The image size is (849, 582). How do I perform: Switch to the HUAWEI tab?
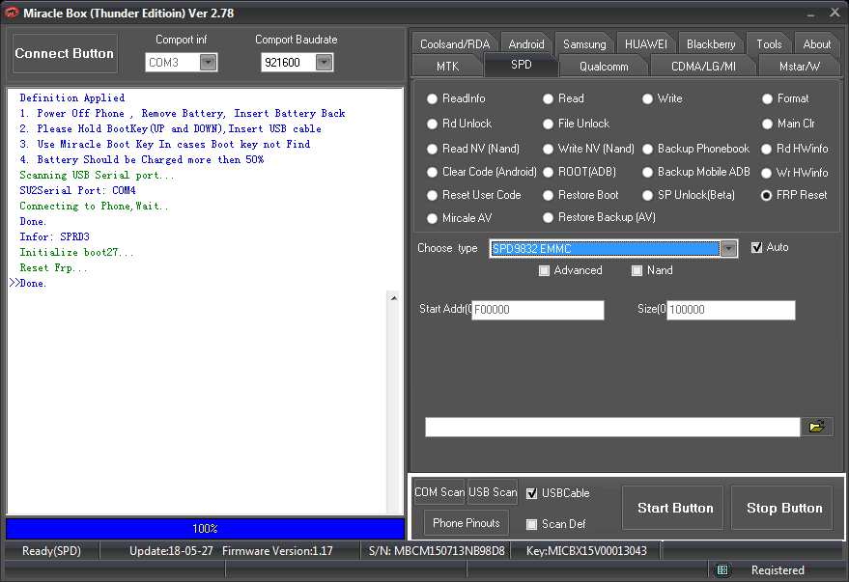(x=646, y=43)
